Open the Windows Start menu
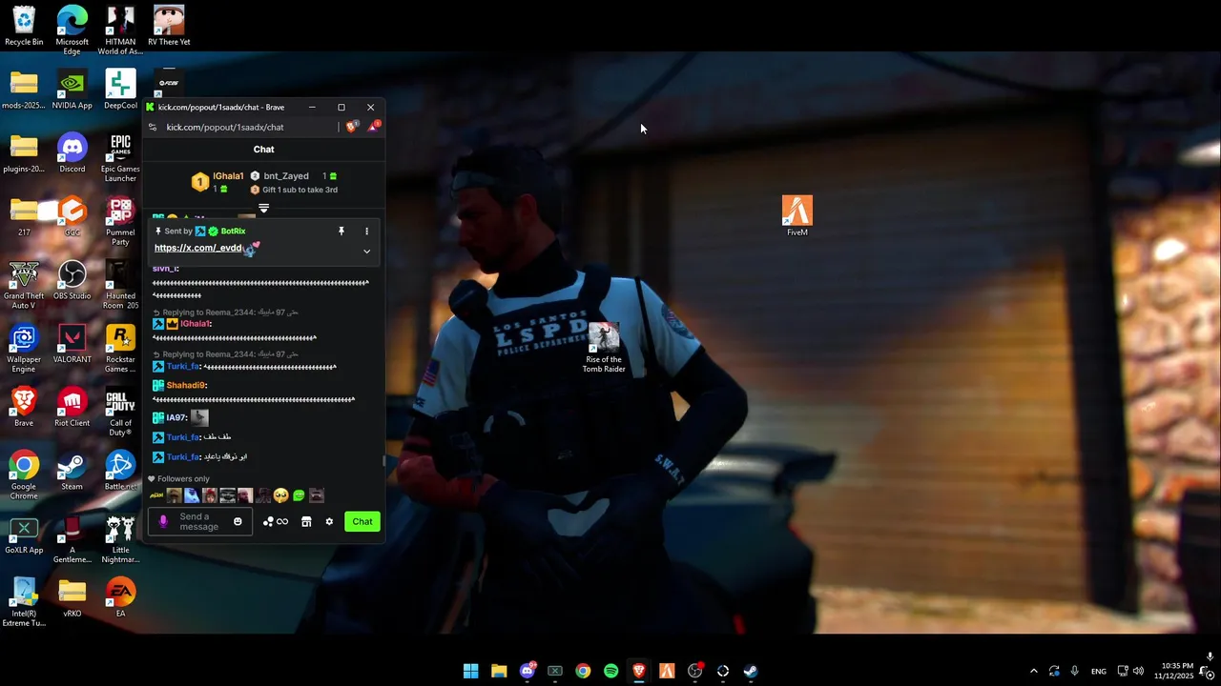 [x=470, y=671]
